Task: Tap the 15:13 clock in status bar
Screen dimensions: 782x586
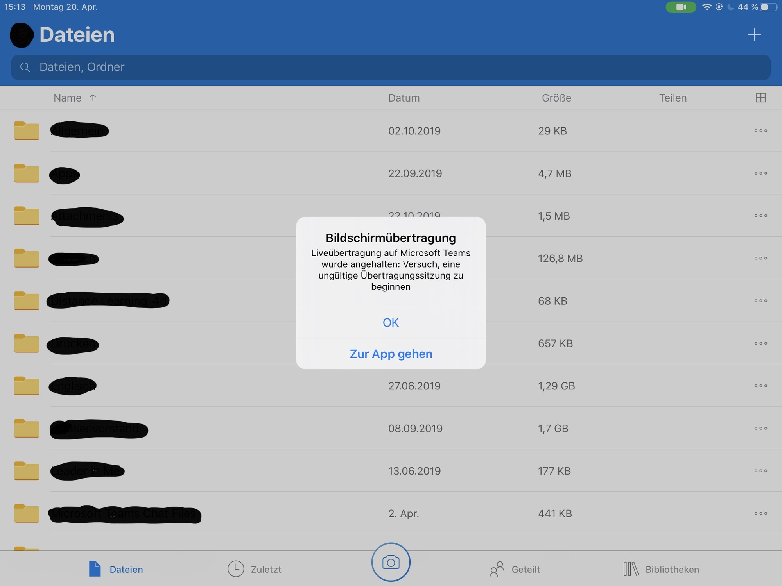Action: click(x=15, y=7)
